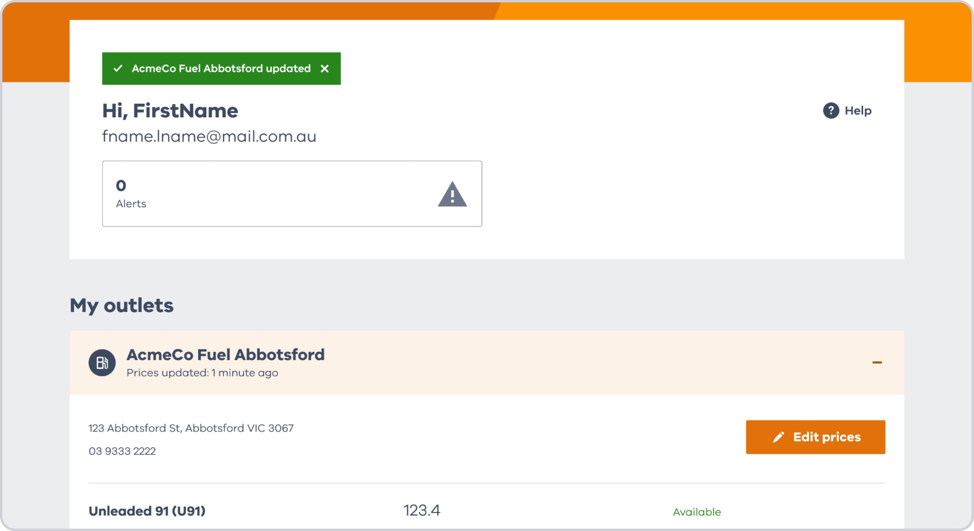The height and width of the screenshot is (531, 974).
Task: Click the pencil icon on Edit prices
Action: point(778,437)
